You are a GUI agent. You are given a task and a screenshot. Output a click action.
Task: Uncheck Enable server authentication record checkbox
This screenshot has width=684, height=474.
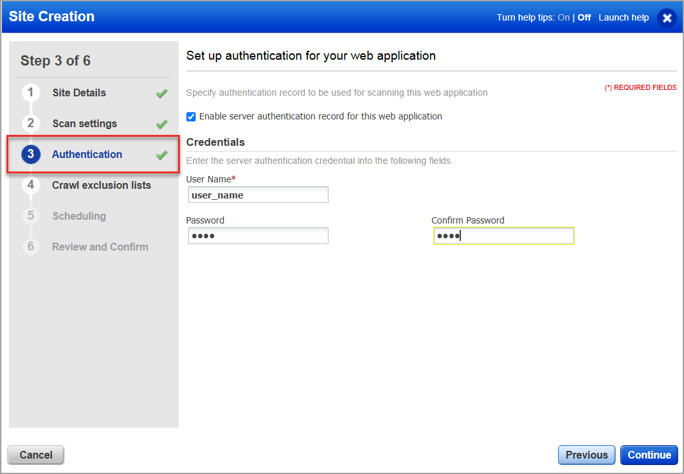191,117
